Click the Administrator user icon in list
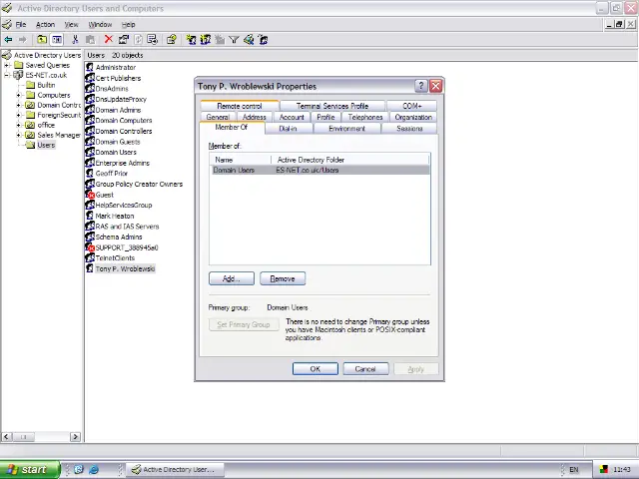This screenshot has width=639, height=479. [x=90, y=67]
